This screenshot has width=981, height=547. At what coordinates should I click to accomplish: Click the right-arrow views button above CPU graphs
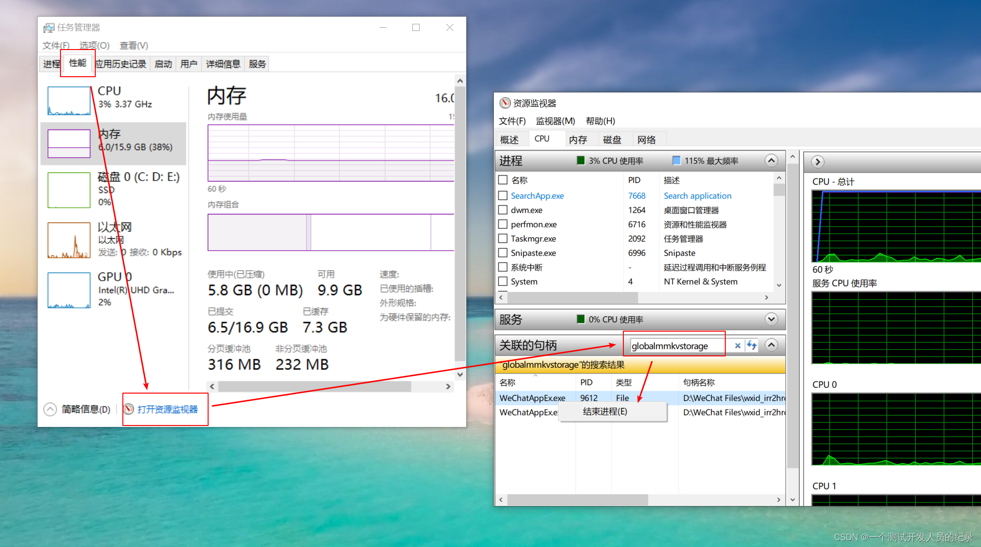(818, 162)
